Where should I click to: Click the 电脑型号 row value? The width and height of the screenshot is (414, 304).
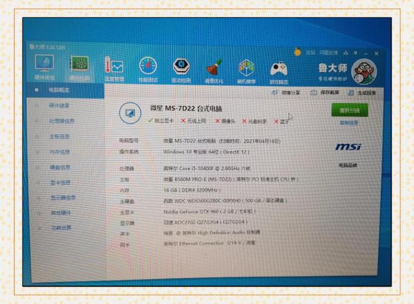click(x=222, y=141)
